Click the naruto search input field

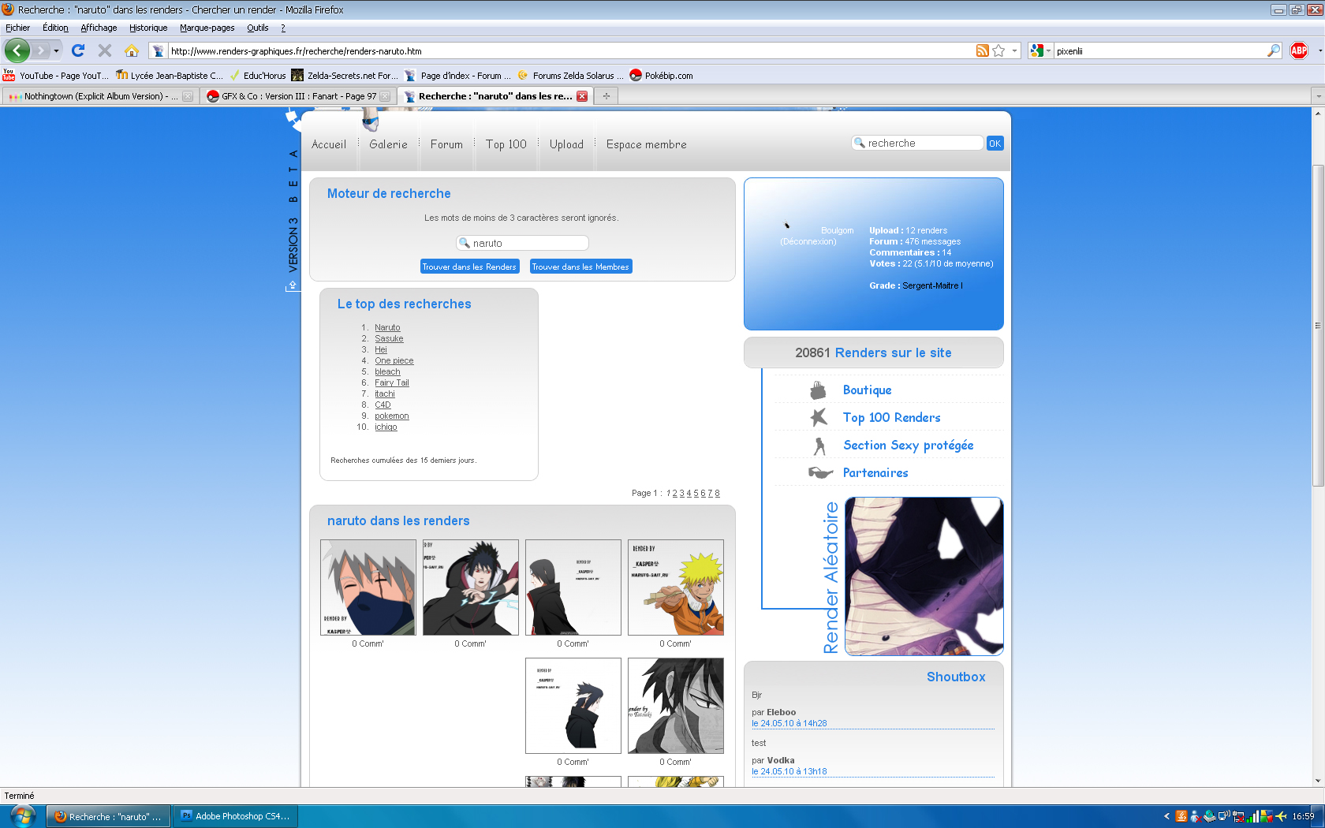pyautogui.click(x=522, y=243)
